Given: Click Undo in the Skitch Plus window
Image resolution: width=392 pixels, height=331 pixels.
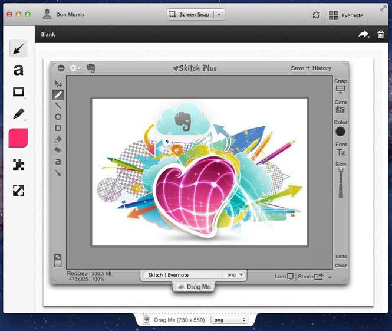Looking at the screenshot, I should (x=341, y=257).
